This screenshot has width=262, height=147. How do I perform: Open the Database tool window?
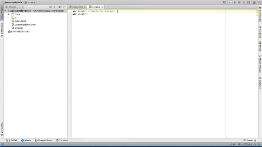click(260, 82)
